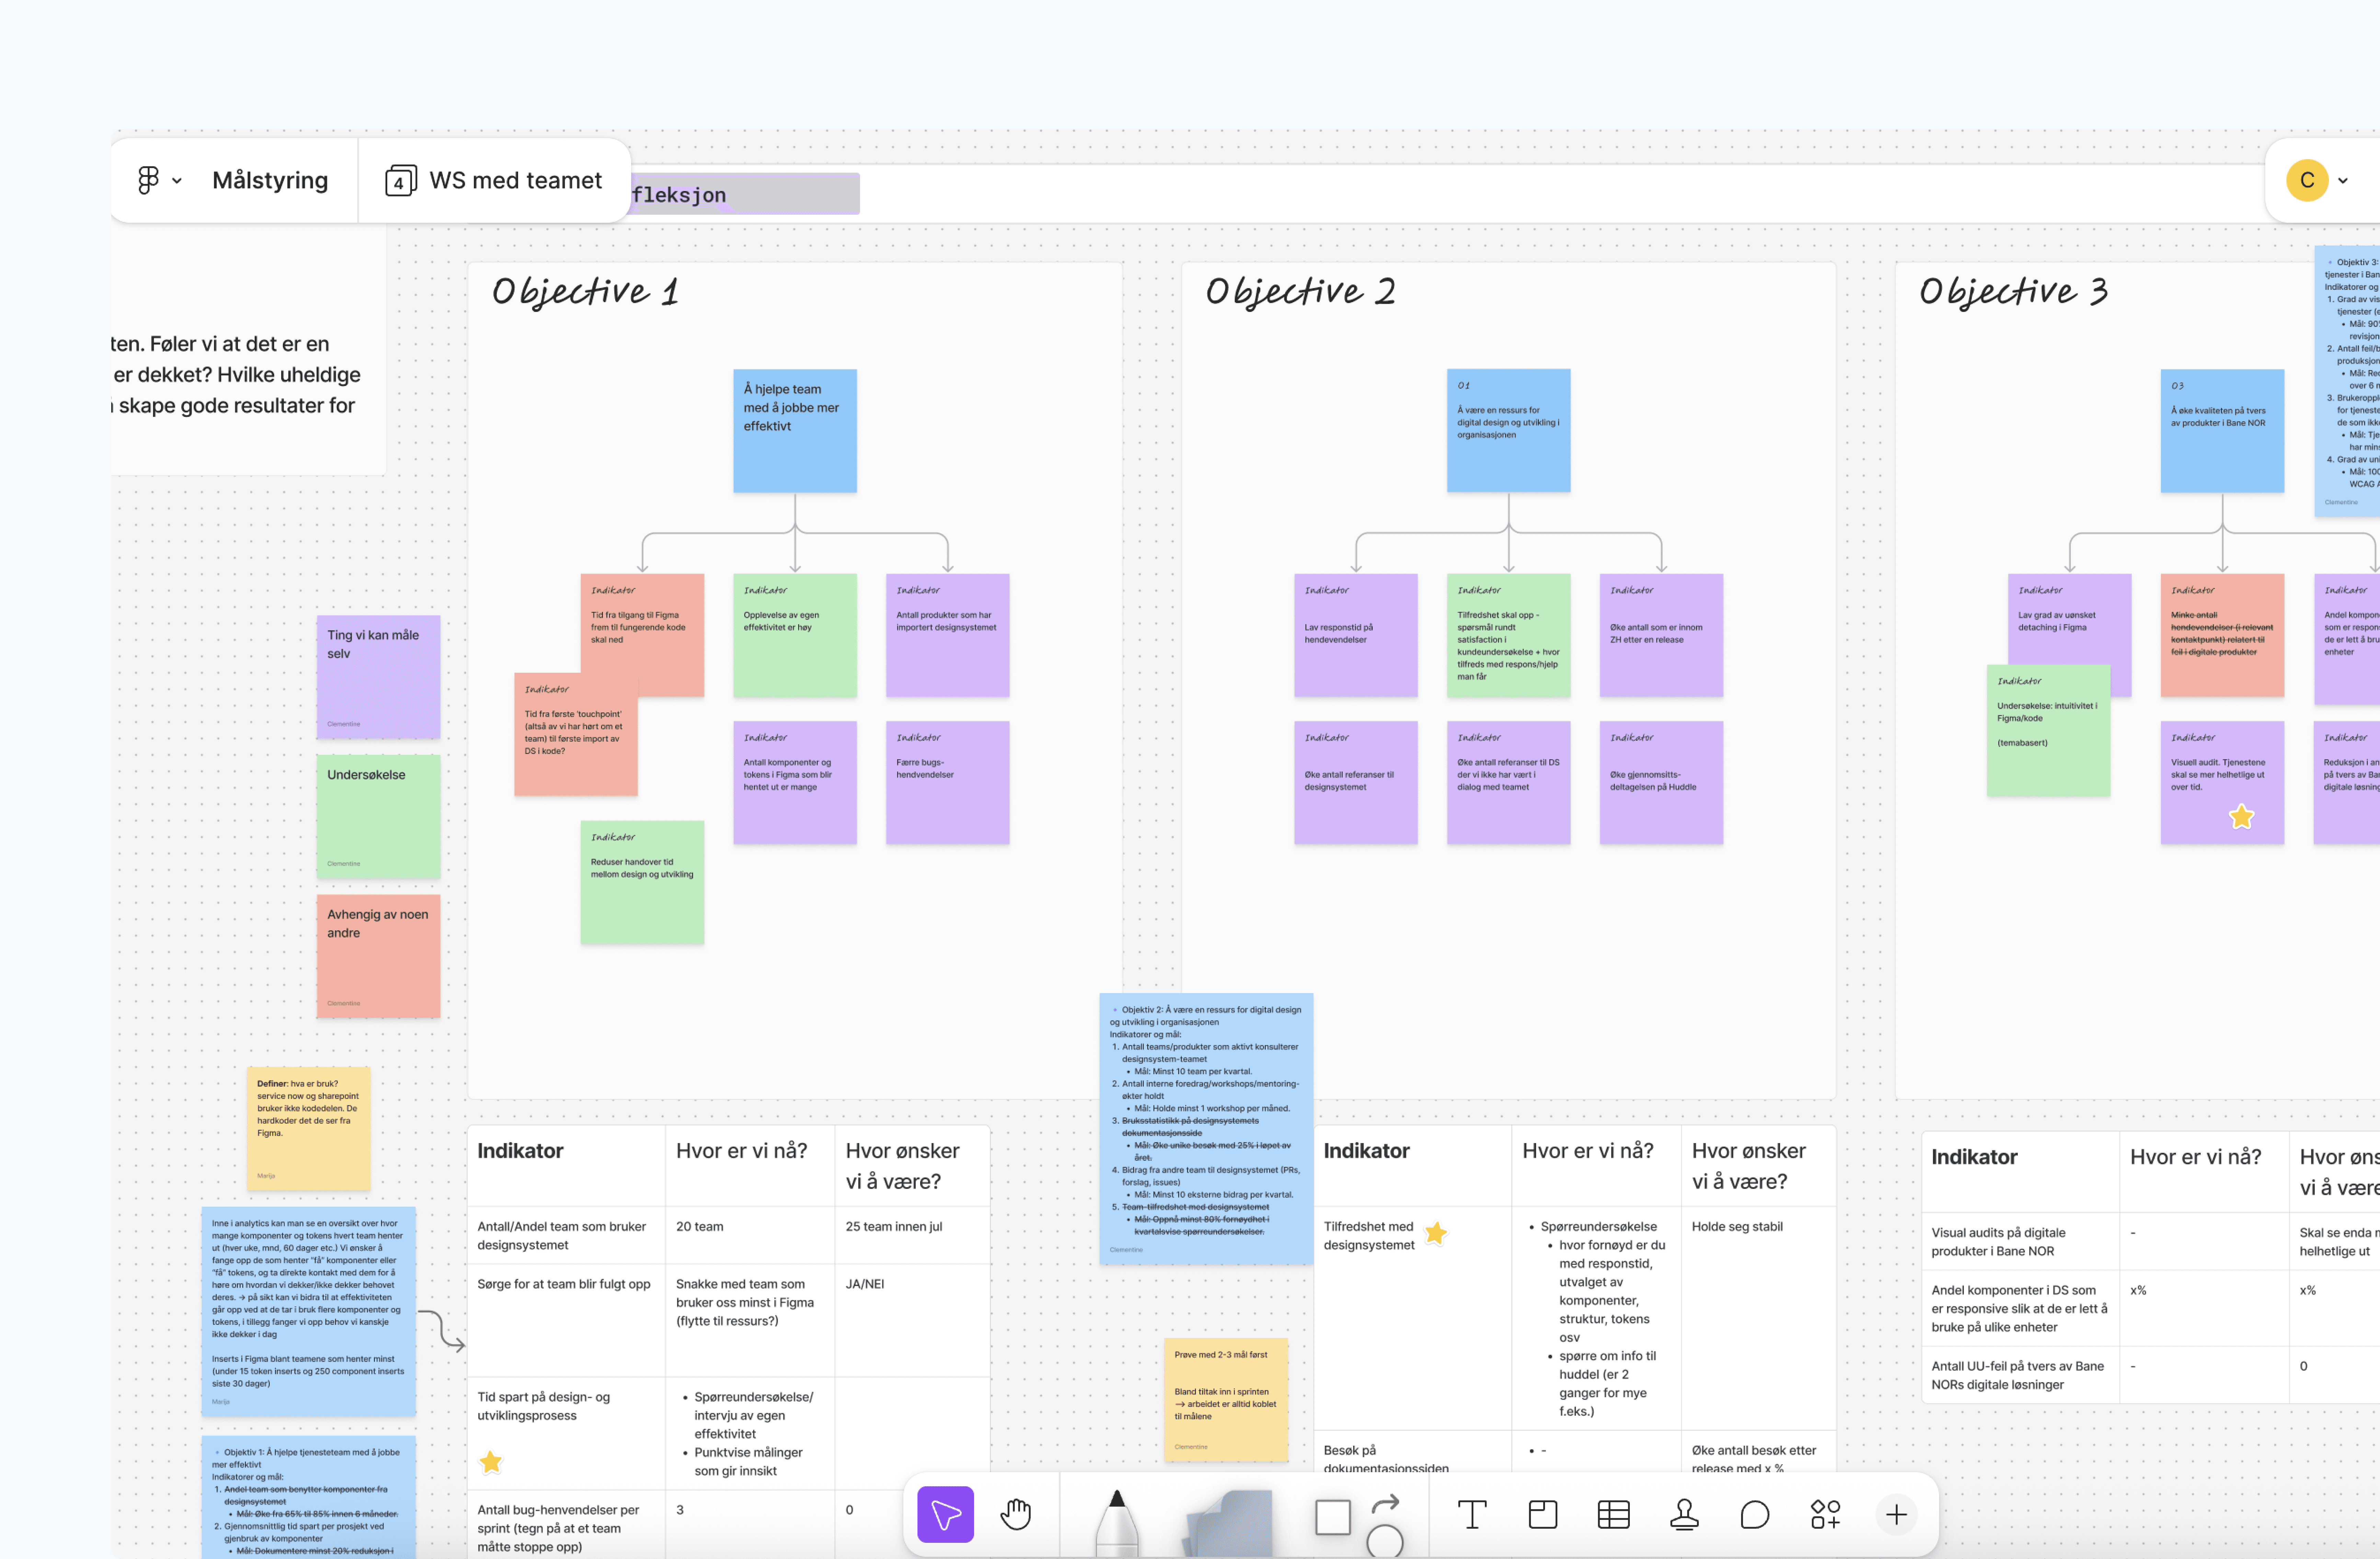This screenshot has width=2380, height=1559.
Task: Select 'O1 Å være en ressurs' blue sticky
Action: pyautogui.click(x=1509, y=431)
